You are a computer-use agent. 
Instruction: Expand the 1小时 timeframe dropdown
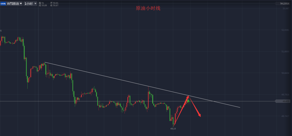[x=31, y=4]
